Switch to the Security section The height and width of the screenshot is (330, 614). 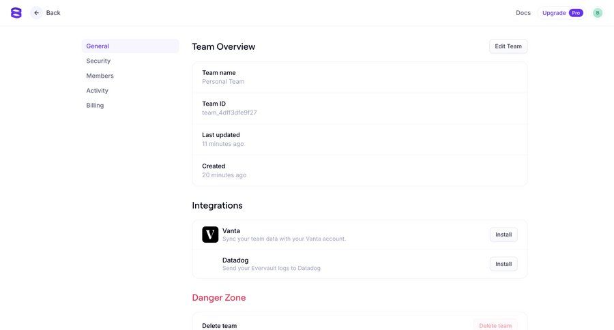[98, 61]
